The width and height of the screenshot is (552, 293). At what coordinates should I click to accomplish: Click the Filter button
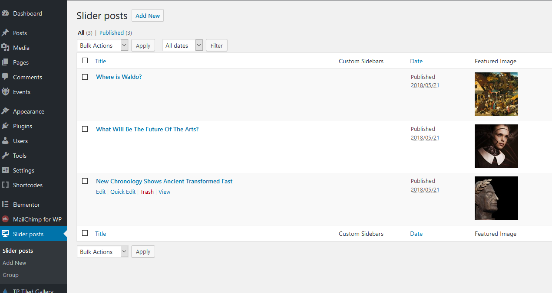216,46
